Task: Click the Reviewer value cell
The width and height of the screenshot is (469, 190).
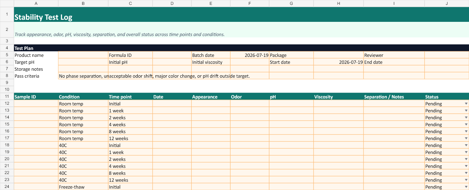Action: pos(447,55)
